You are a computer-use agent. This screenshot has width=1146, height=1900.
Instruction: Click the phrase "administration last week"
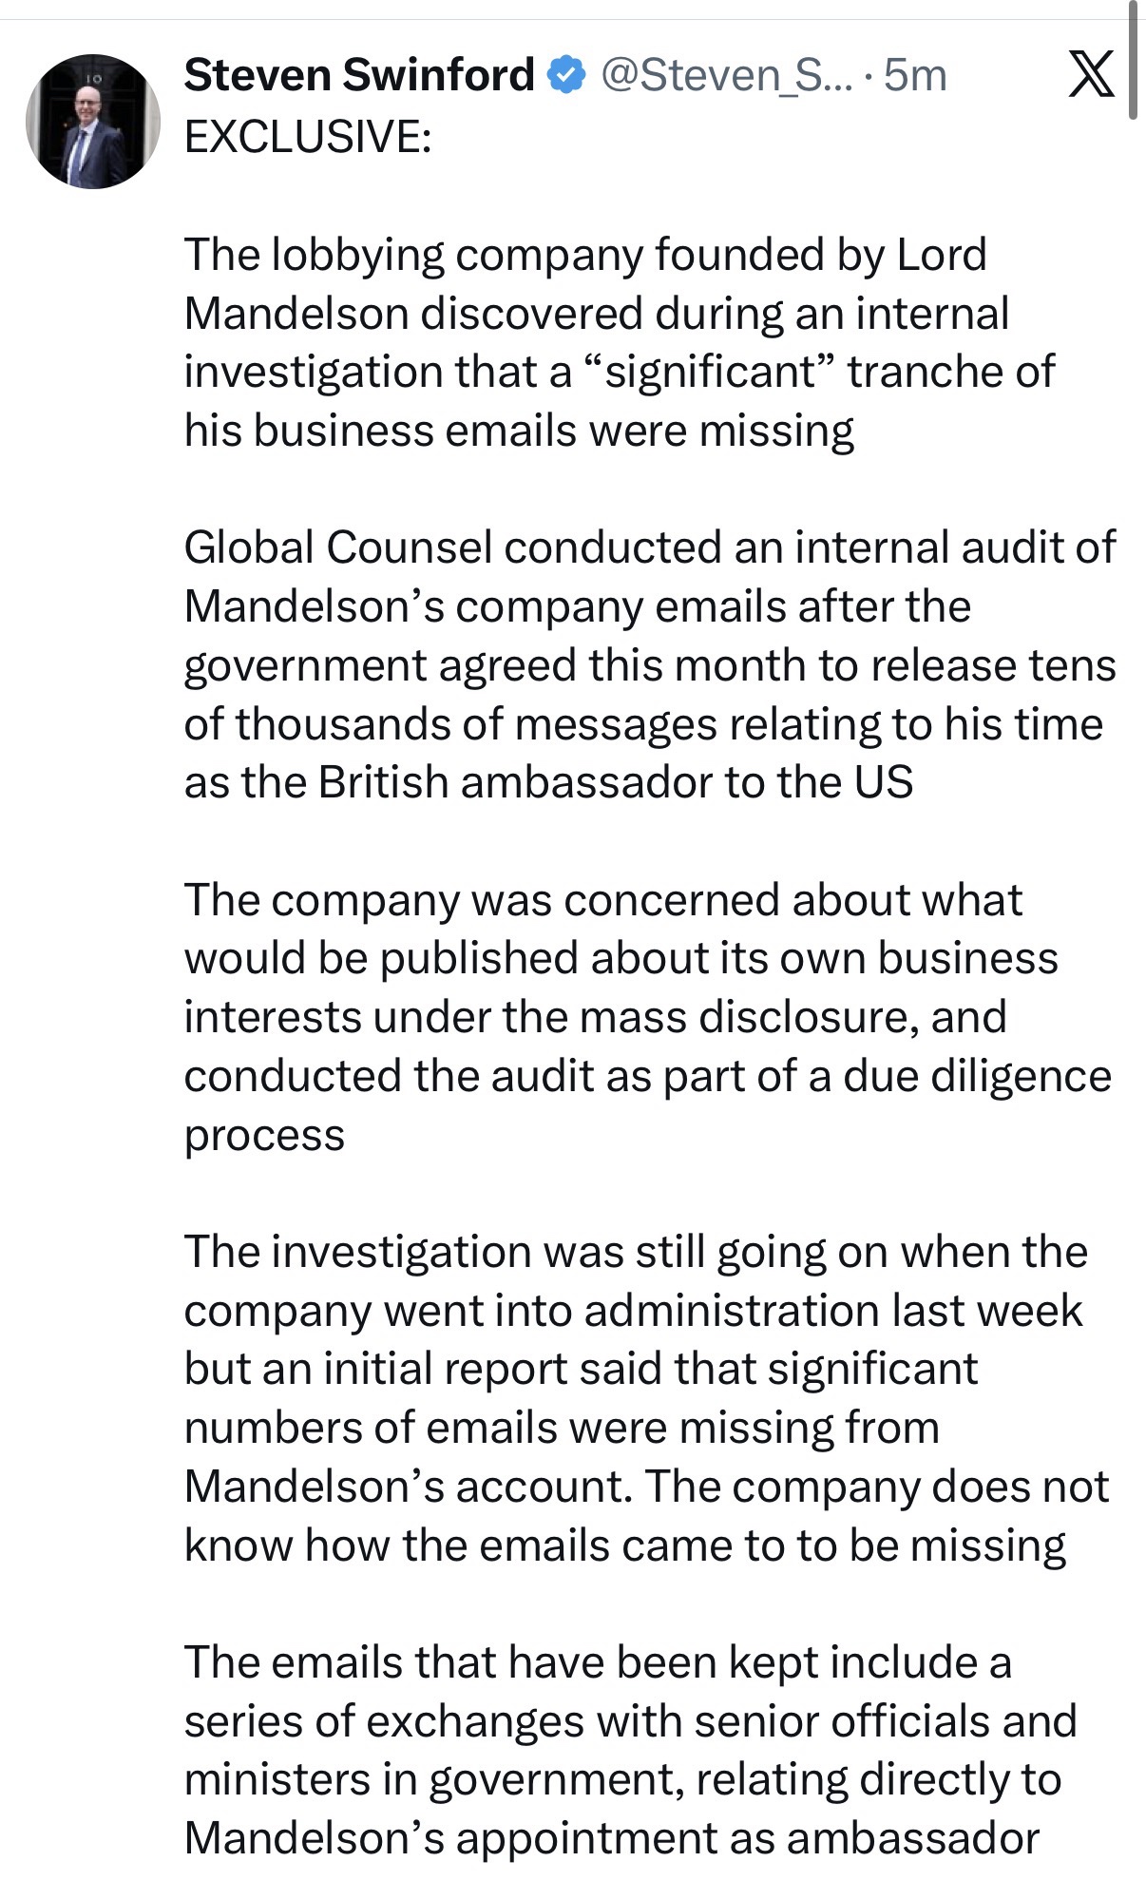[x=833, y=1311]
